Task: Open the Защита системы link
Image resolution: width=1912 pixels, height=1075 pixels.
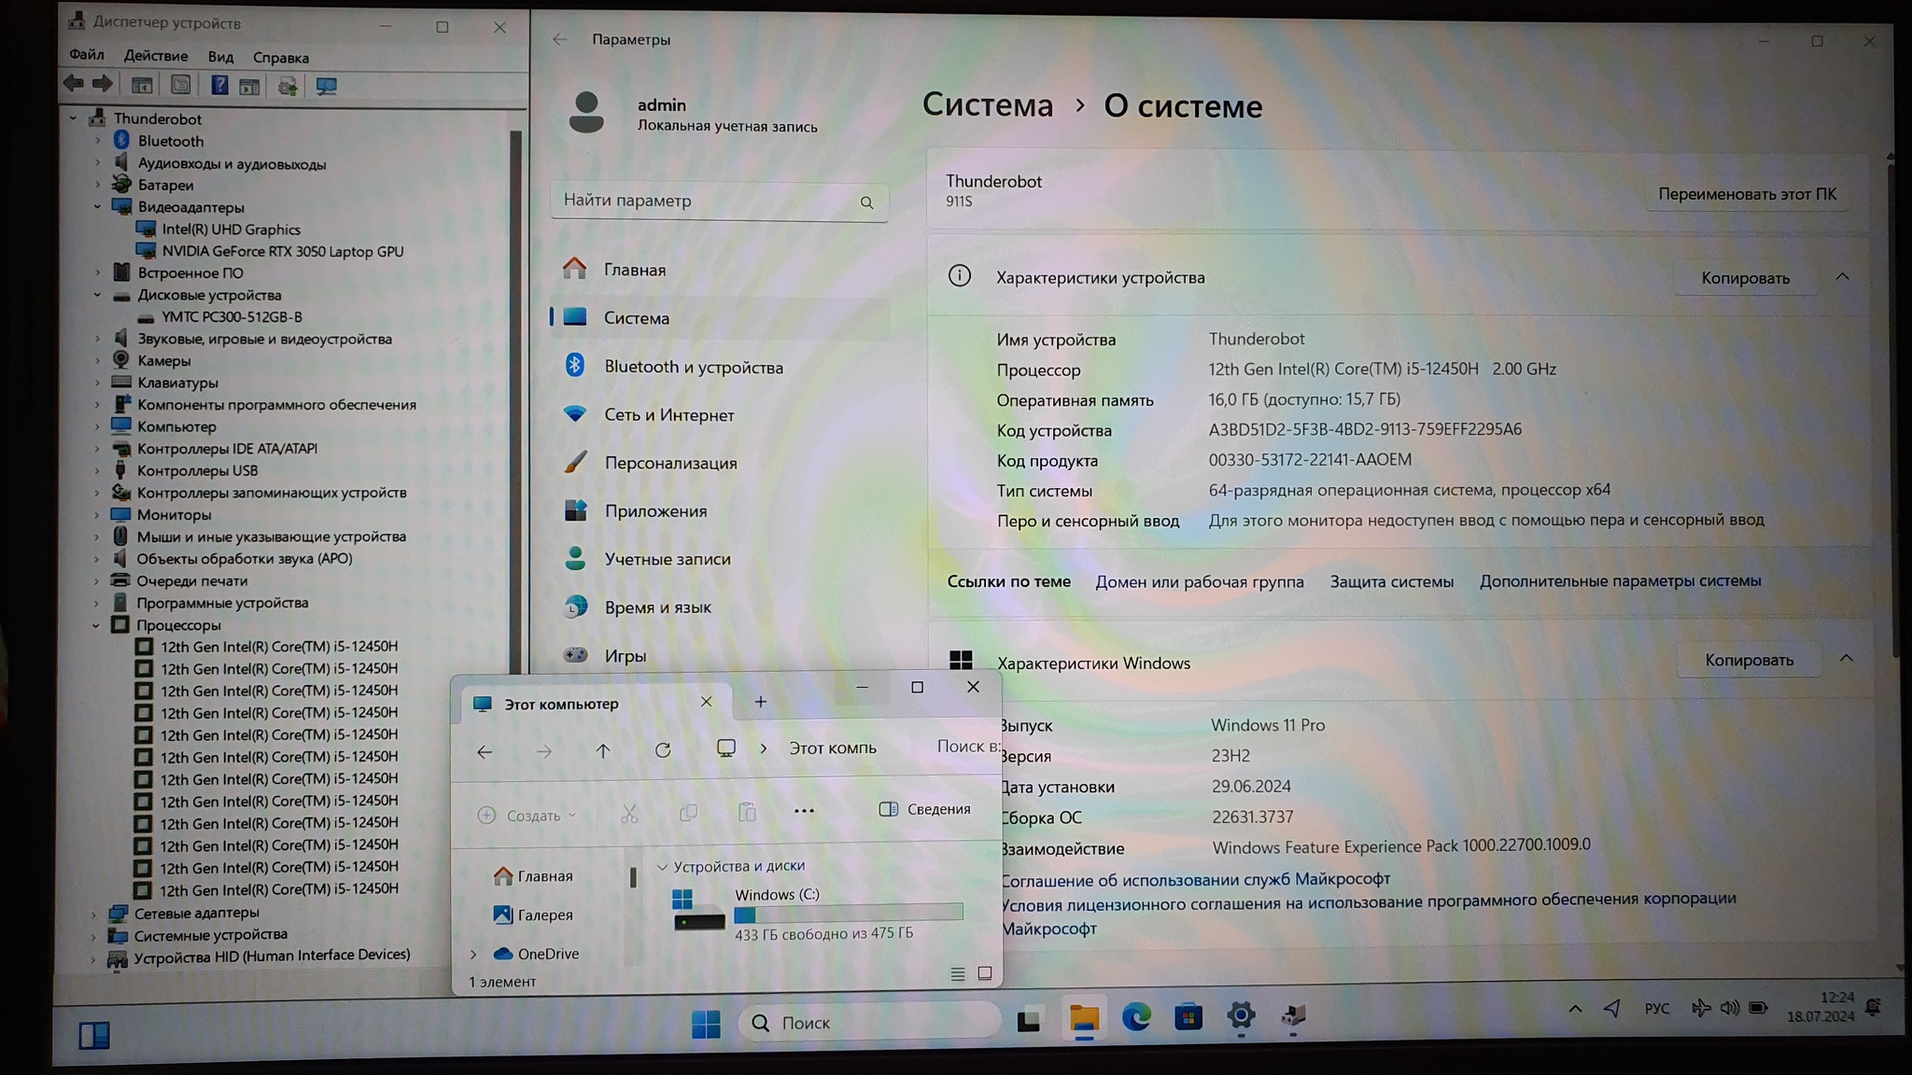Action: (x=1391, y=581)
